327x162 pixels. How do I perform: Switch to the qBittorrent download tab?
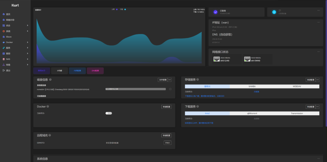click(x=252, y=113)
